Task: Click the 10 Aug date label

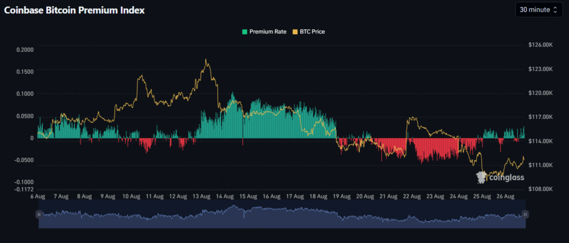Action: coord(131,196)
